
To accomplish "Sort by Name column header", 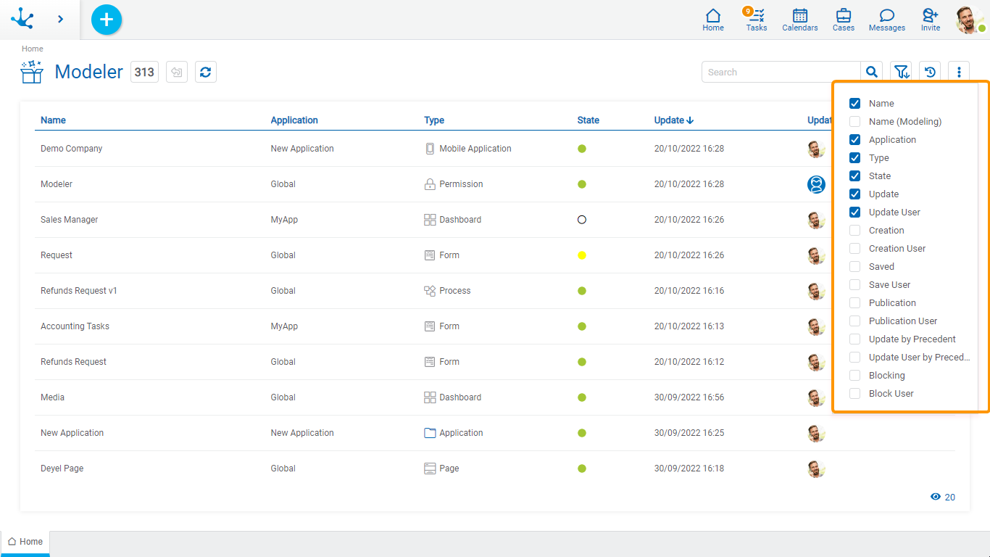I will pyautogui.click(x=53, y=120).
